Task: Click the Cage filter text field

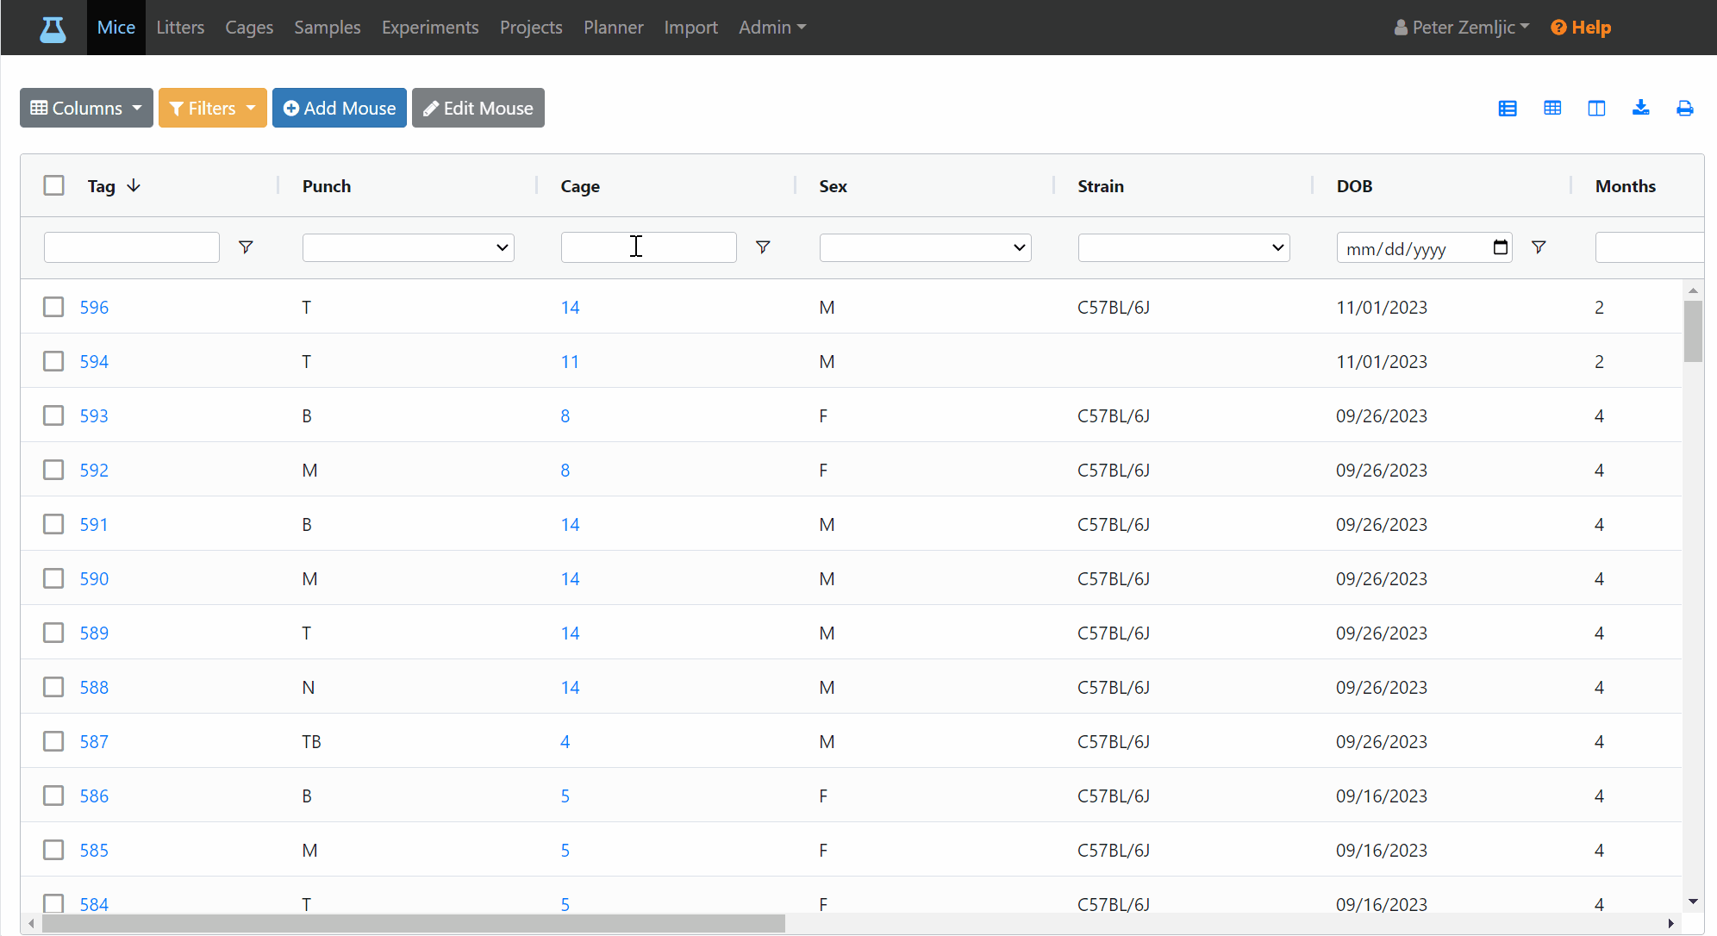Action: (x=649, y=247)
